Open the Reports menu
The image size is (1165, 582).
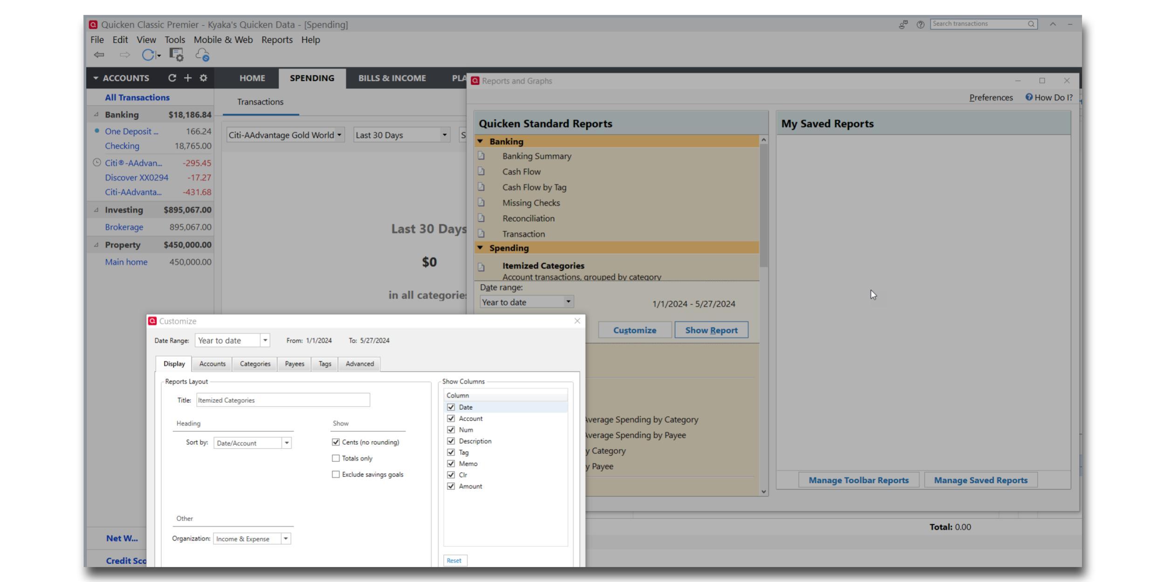click(x=277, y=40)
